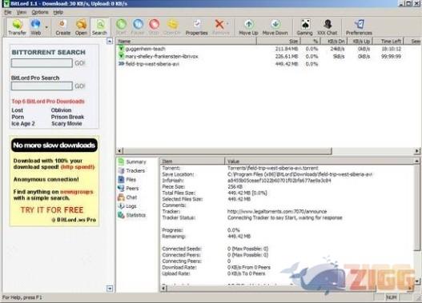
Task: Open the Transfer toolbar view
Action: [18, 27]
